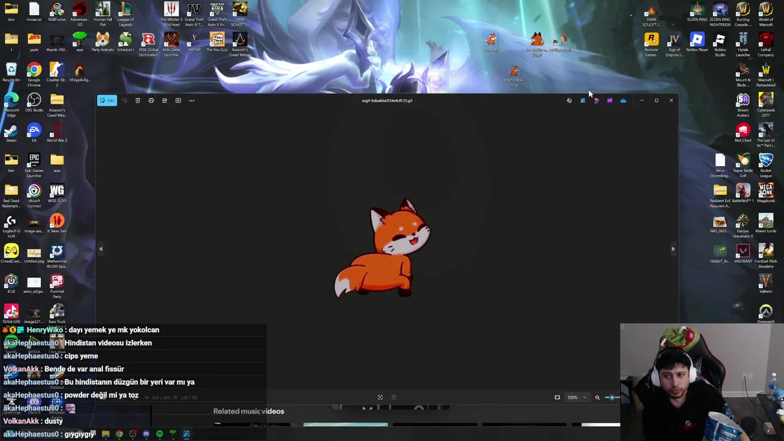Select the Megabonk desktop icon
Viewport: 784px width, 441px height.
pos(766,193)
